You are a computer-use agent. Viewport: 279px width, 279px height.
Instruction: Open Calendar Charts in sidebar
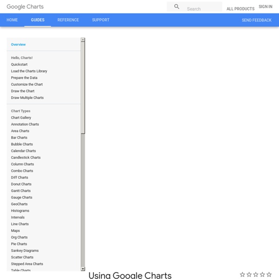(23, 151)
